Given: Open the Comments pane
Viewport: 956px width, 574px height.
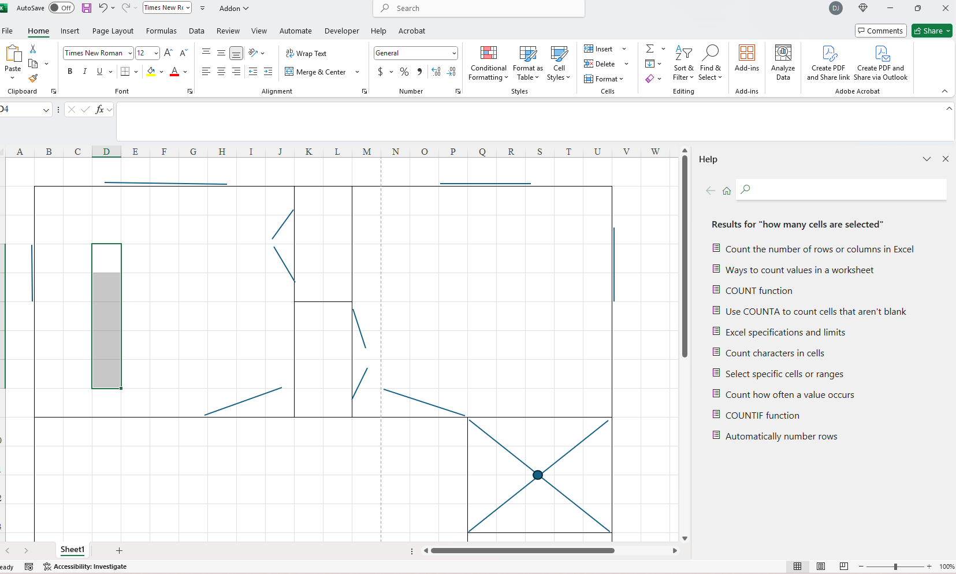Looking at the screenshot, I should click(880, 31).
